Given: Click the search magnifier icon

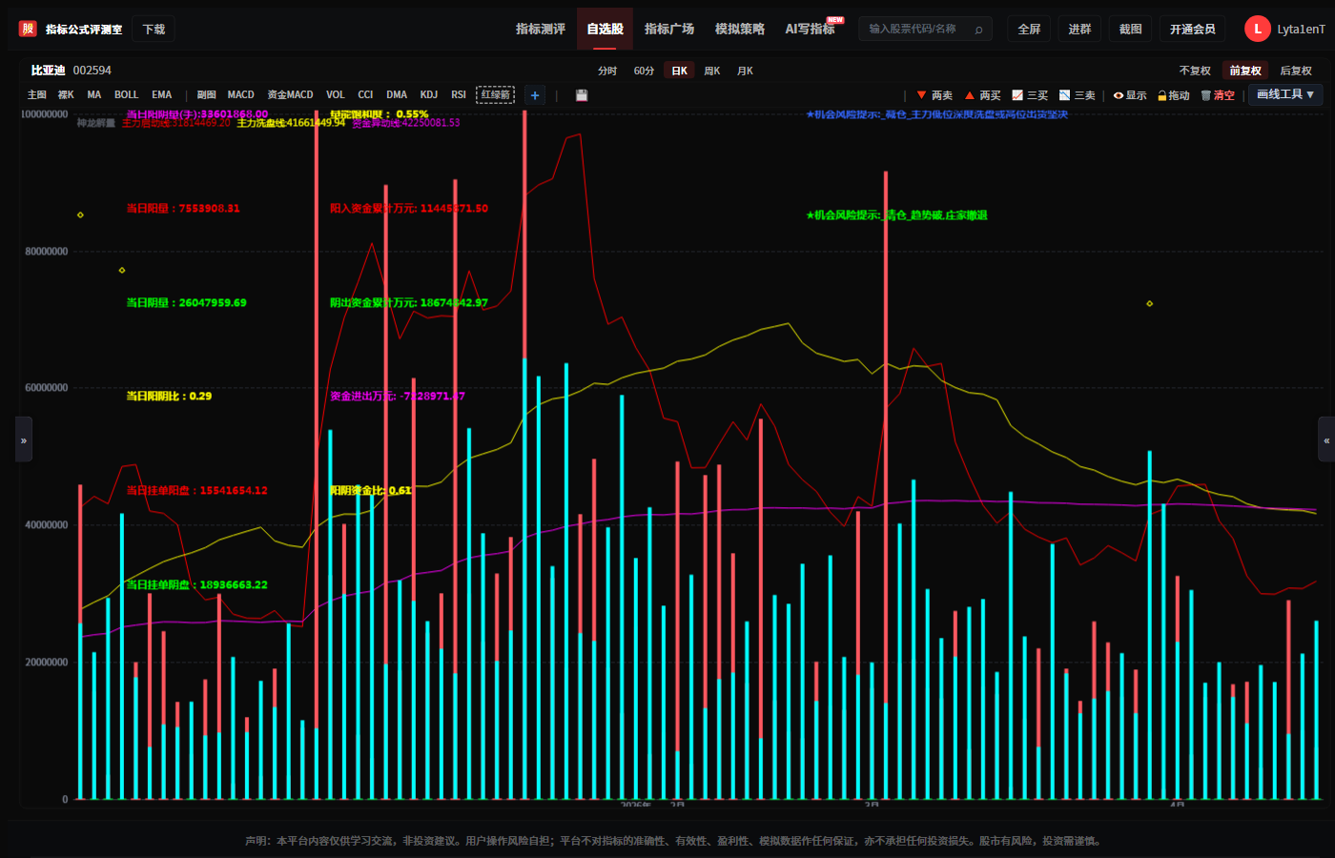Looking at the screenshot, I should (x=978, y=30).
